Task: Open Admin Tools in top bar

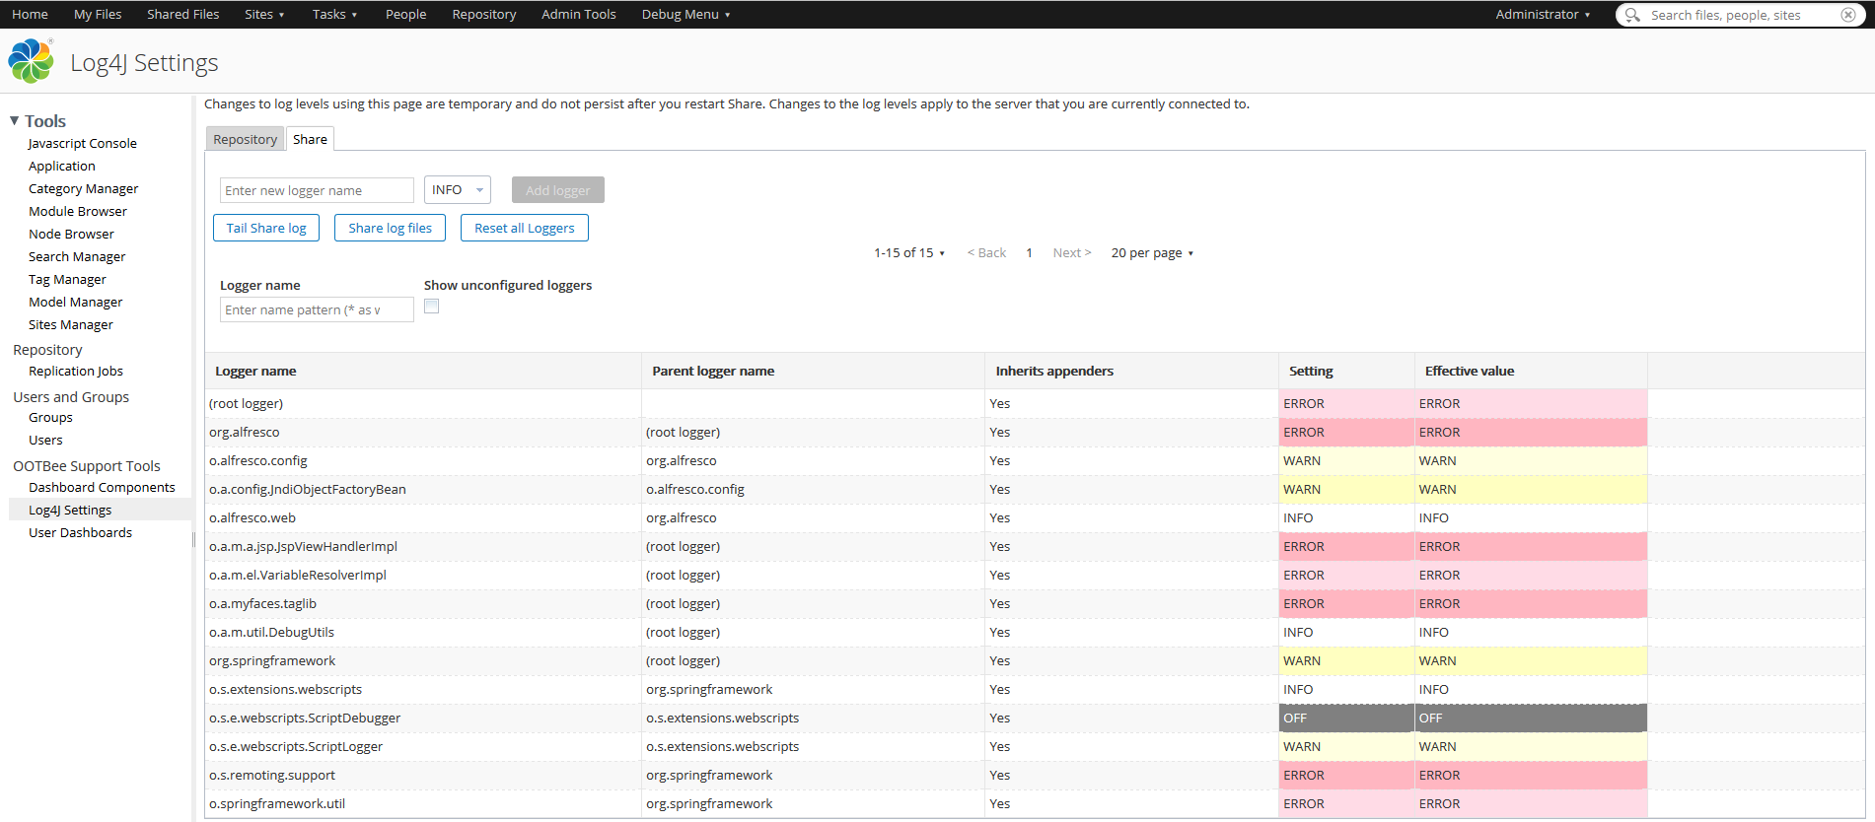Action: [x=579, y=15]
